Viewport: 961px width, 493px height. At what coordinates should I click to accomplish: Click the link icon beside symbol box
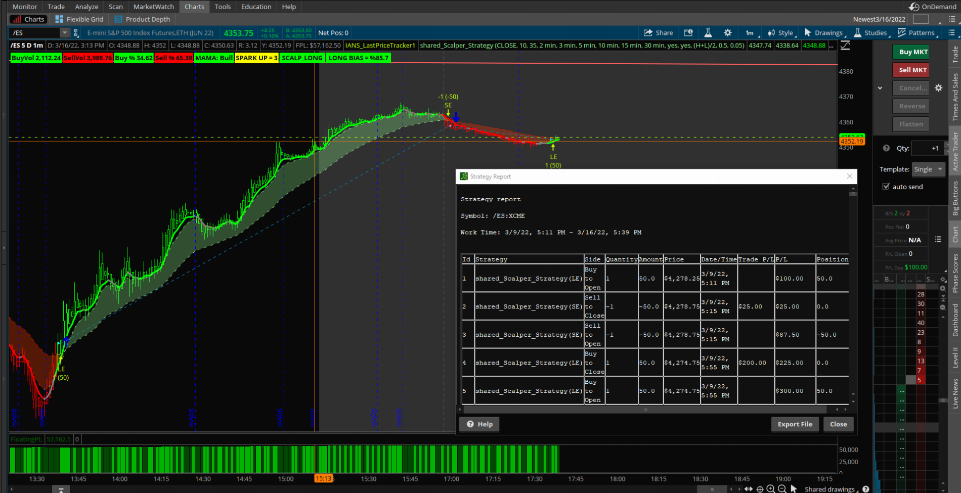tap(76, 33)
